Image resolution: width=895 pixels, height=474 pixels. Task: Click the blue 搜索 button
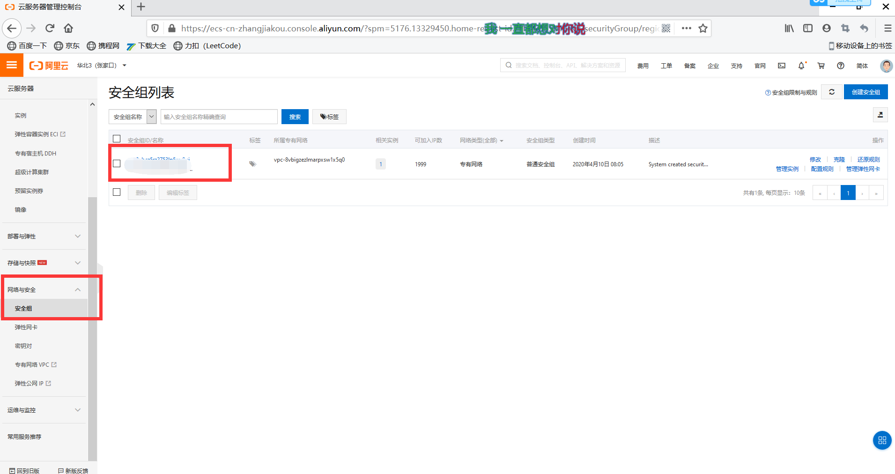(295, 117)
